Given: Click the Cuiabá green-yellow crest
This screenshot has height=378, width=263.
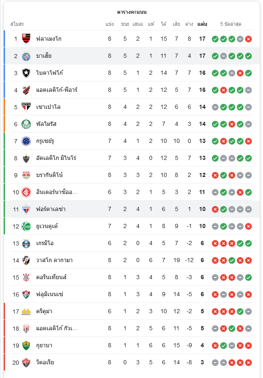Looking at the screenshot, I should click(x=26, y=346).
